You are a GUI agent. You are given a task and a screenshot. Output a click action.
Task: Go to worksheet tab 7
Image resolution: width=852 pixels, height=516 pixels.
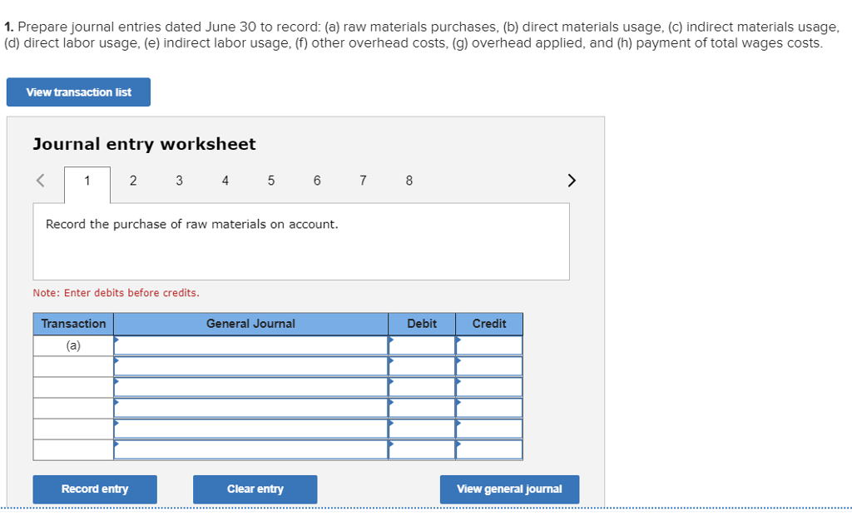tap(363, 181)
